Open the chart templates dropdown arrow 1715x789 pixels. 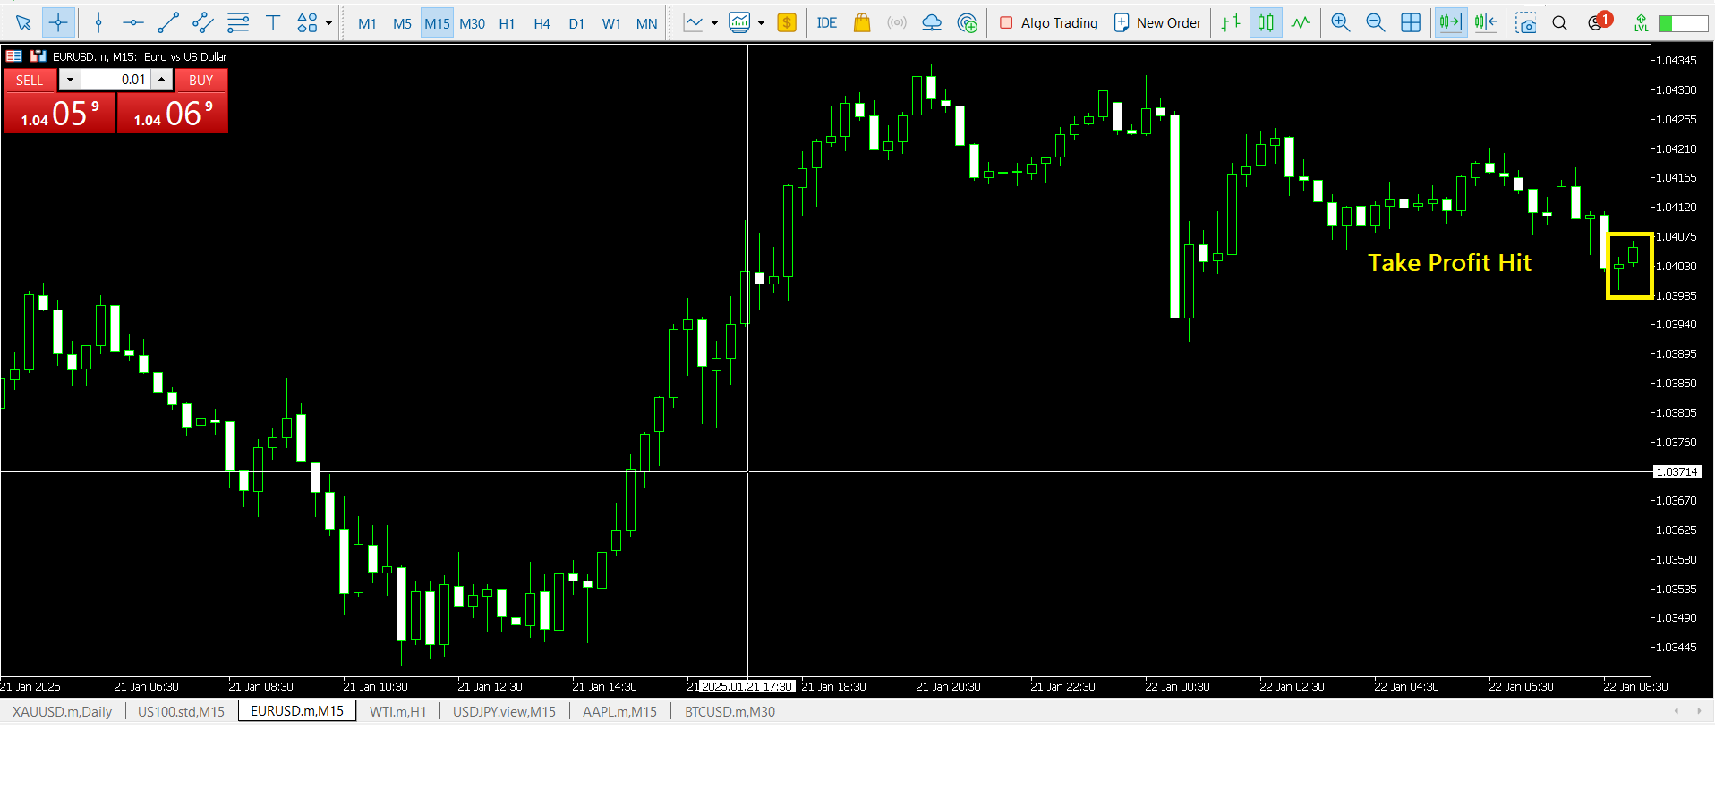tap(761, 23)
